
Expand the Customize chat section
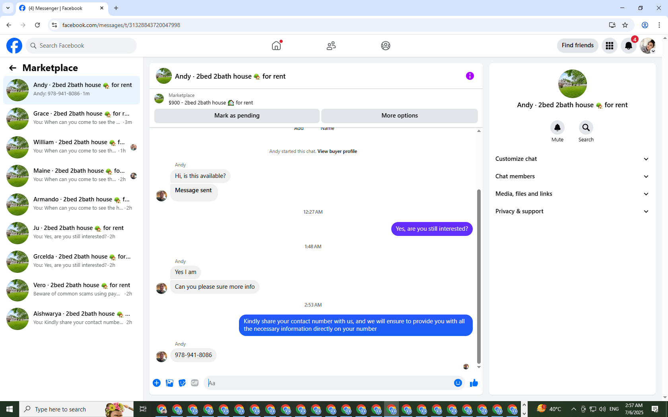click(573, 159)
